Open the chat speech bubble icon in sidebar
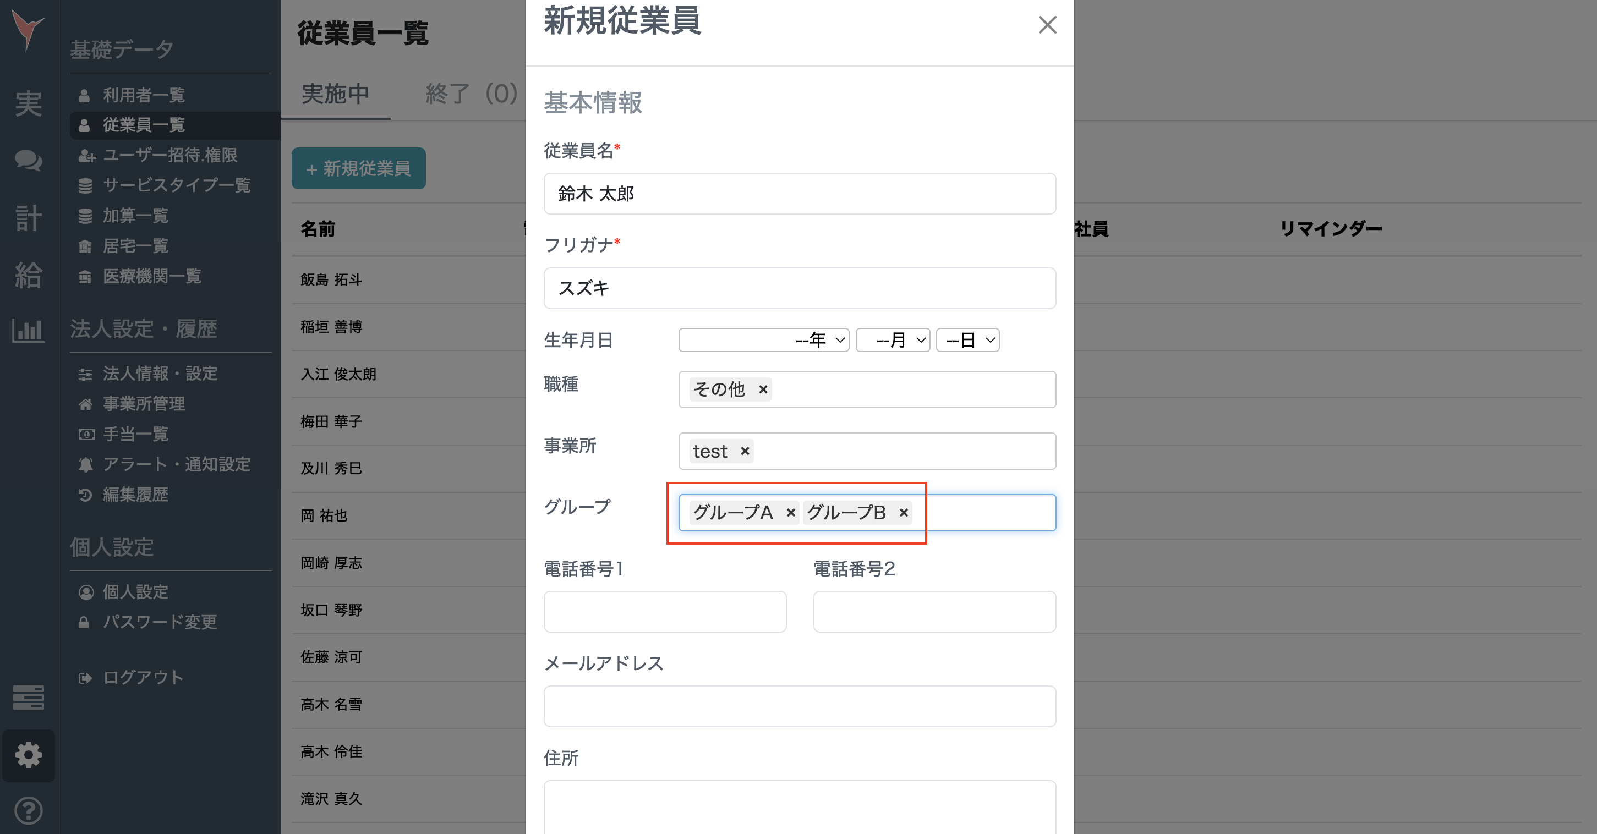 click(x=28, y=161)
